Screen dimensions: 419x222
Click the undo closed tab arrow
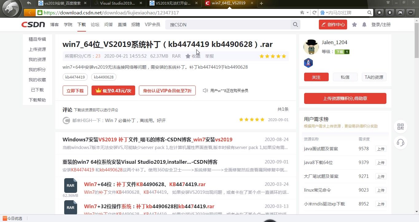coord(29,3)
